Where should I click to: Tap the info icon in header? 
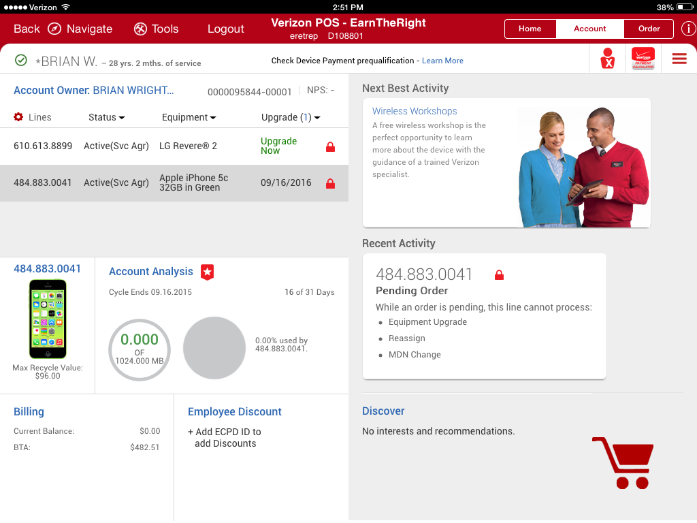pos(688,29)
